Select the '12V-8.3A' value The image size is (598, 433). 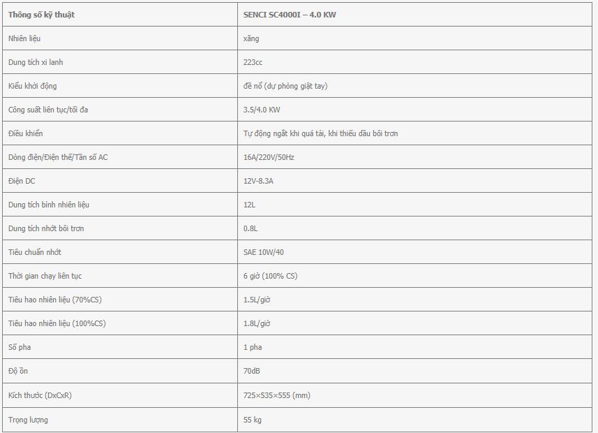258,181
